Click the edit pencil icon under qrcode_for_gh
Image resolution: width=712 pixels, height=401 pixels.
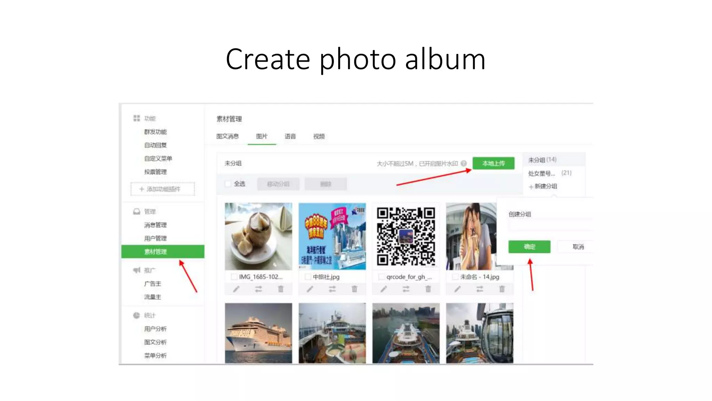(383, 289)
